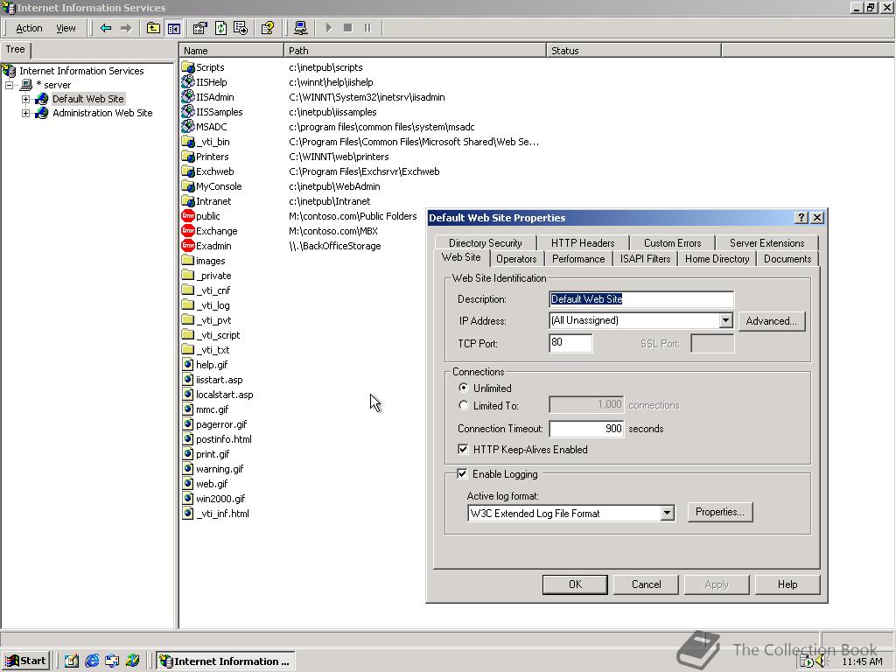This screenshot has height=672, width=896.
Task: Click the OK button
Action: click(x=575, y=584)
